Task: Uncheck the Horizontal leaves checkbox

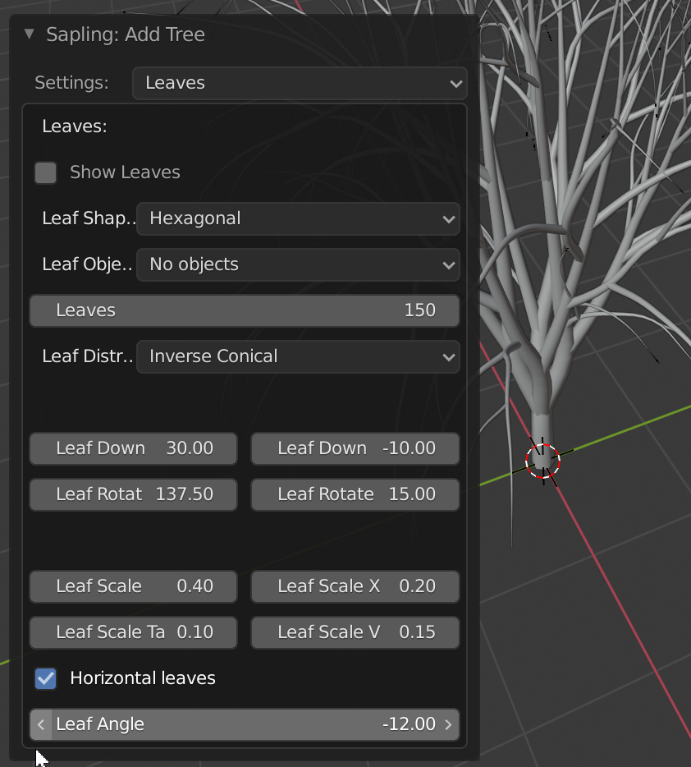Action: 46,678
